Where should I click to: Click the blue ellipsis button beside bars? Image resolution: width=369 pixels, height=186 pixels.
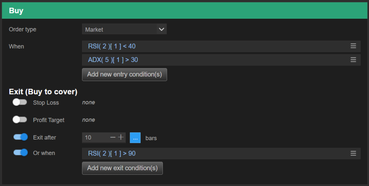point(135,138)
